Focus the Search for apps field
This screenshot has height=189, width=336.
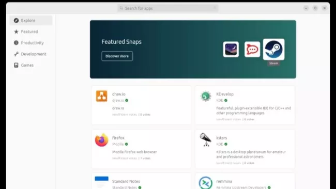[168, 8]
